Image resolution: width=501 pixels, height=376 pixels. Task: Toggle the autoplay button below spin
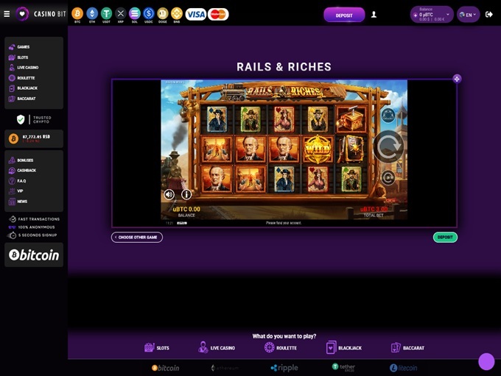click(x=388, y=177)
